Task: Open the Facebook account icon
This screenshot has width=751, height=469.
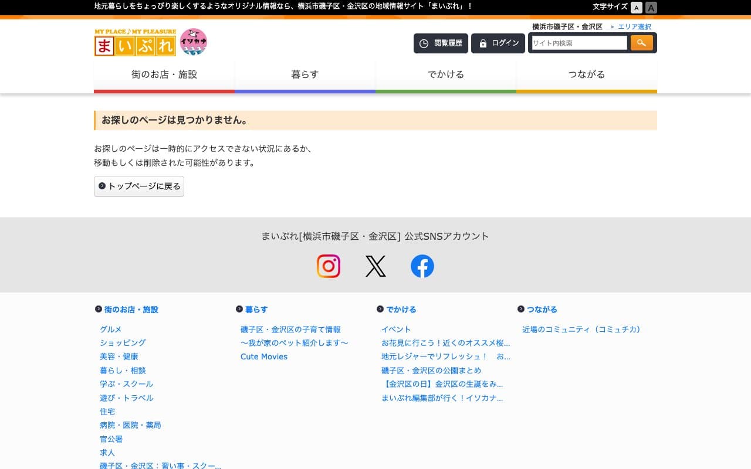Action: click(422, 266)
